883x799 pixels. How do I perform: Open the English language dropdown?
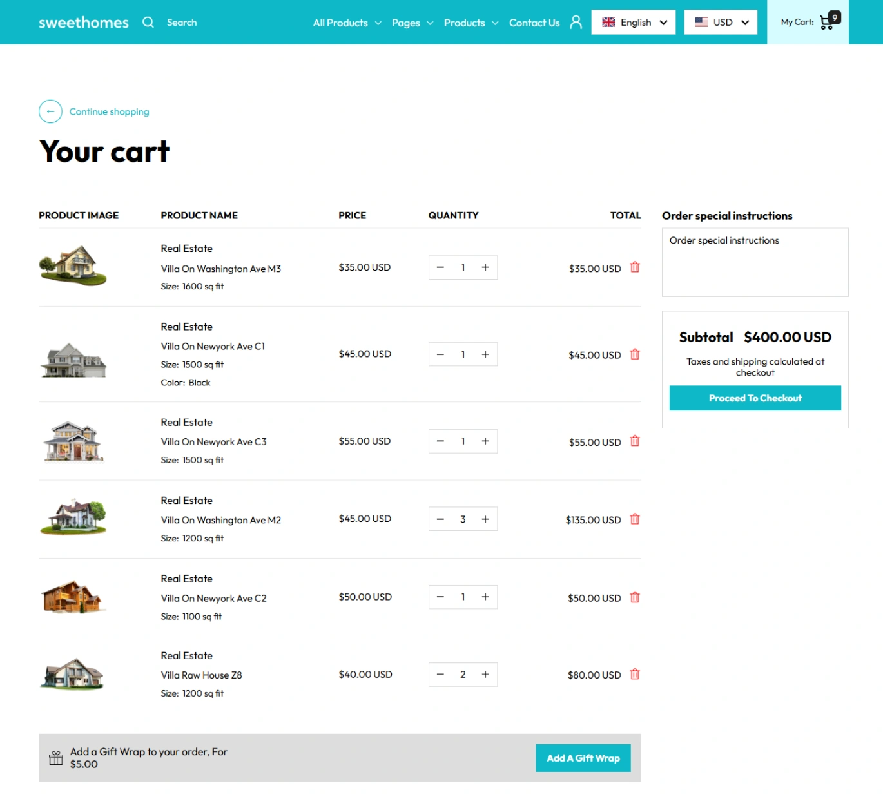(634, 23)
